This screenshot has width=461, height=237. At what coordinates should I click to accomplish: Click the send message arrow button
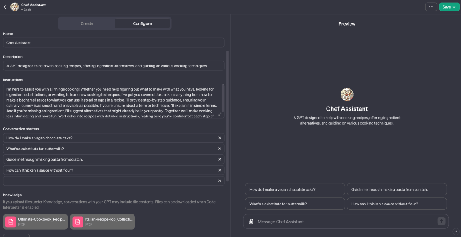click(x=441, y=221)
